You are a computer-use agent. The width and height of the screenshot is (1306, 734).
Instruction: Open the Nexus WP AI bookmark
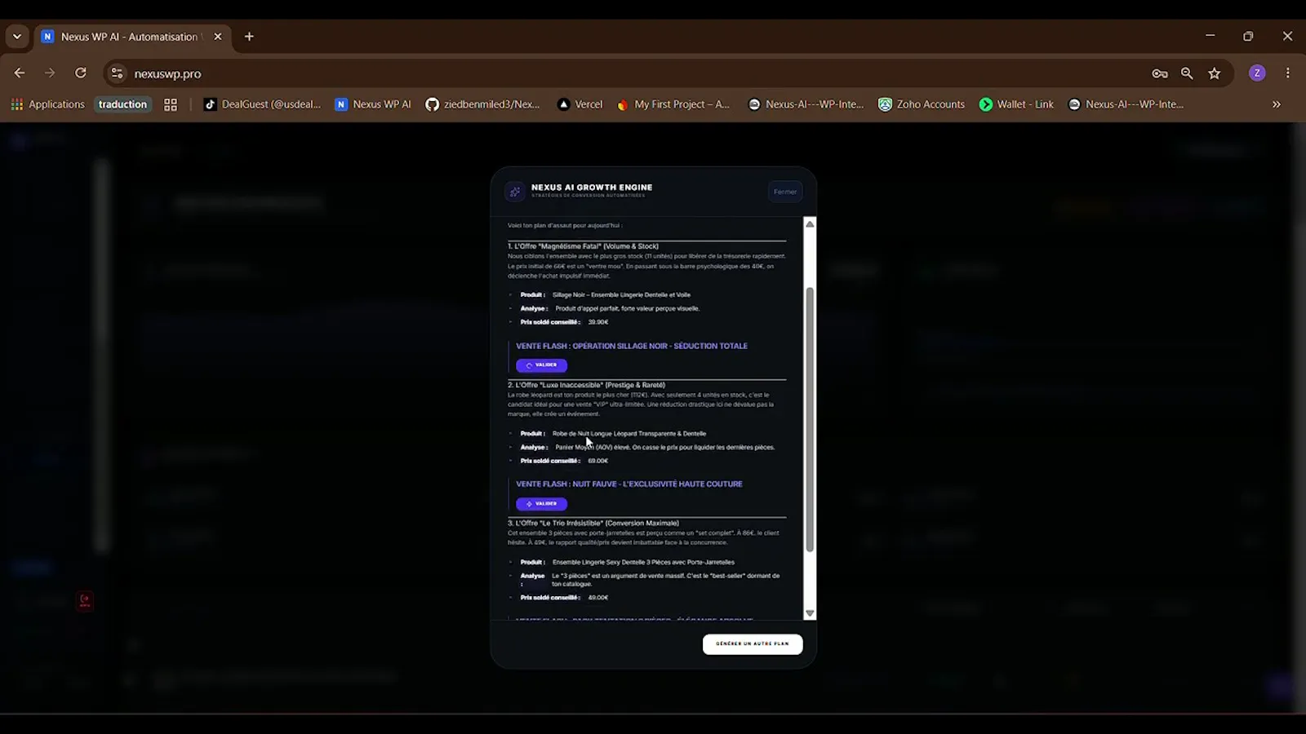pos(373,104)
